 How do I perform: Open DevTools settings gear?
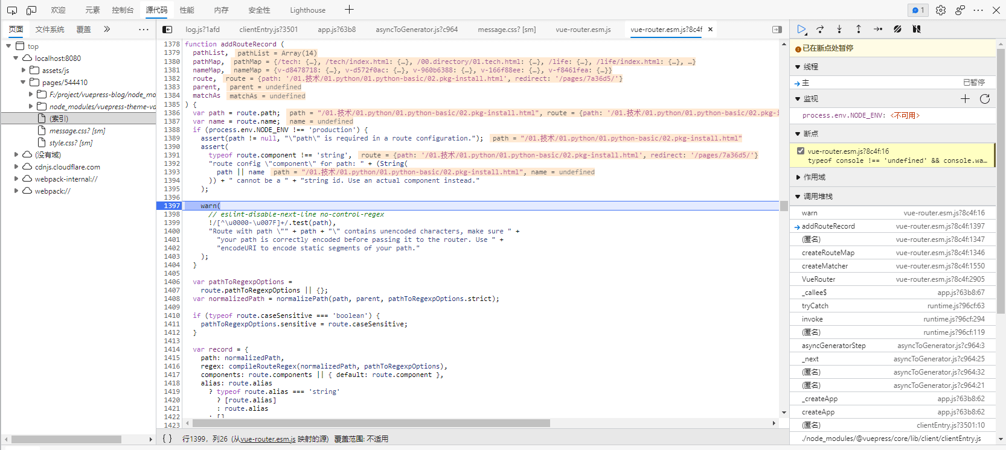click(941, 10)
